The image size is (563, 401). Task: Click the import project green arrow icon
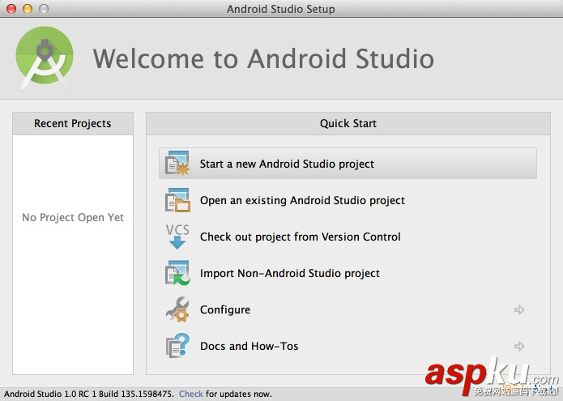pos(177,273)
